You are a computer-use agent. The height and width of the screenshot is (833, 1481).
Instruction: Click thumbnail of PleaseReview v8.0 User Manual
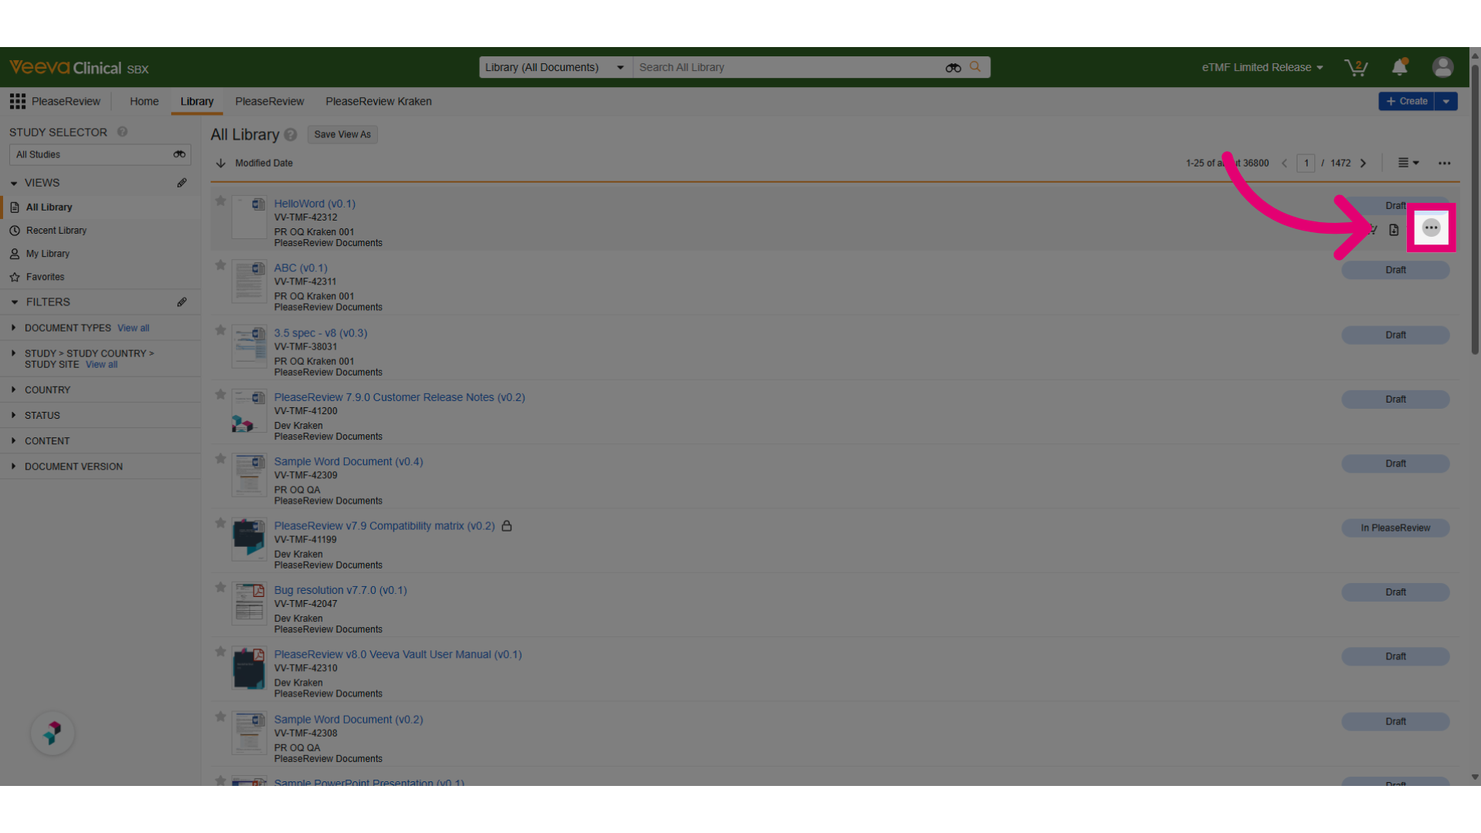[249, 669]
